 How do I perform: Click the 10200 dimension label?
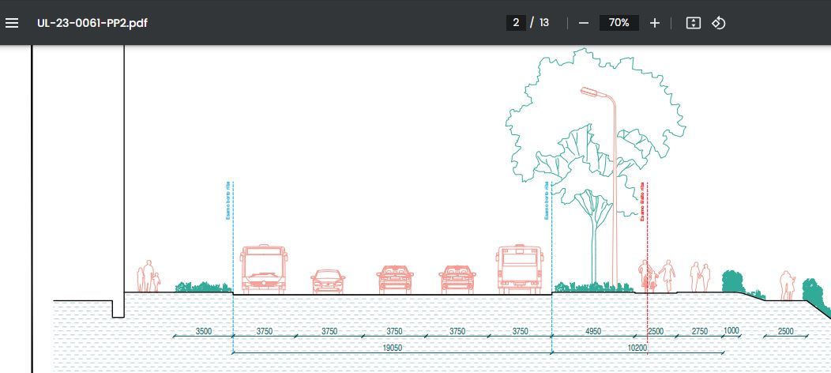[x=637, y=347]
